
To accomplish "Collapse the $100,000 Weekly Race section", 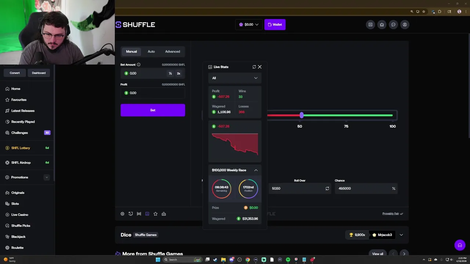I will [256, 170].
